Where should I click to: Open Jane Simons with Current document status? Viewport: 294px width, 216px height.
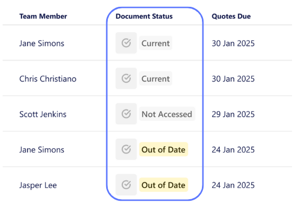pyautogui.click(x=42, y=44)
